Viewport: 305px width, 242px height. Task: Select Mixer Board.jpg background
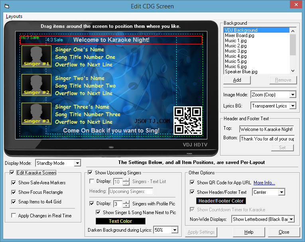point(257,35)
